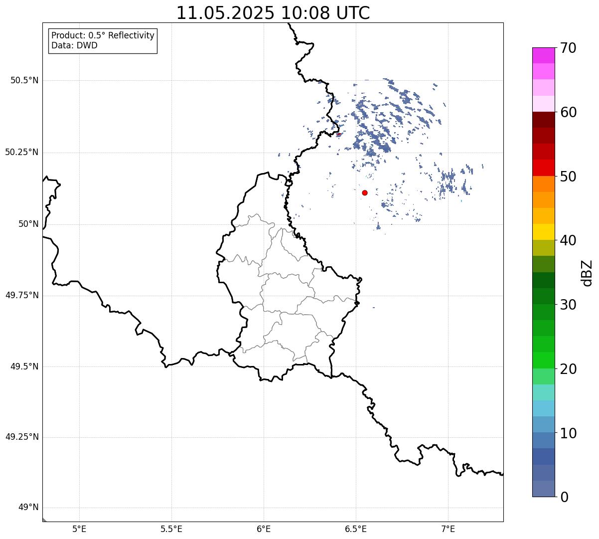This screenshot has height=539, width=599.
Task: Click the colorbar tick label 50
Action: [x=568, y=177]
